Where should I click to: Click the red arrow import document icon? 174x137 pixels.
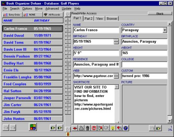pyautogui.click(x=119, y=128)
